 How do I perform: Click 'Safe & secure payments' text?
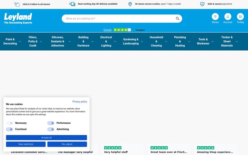[x=220, y=4]
